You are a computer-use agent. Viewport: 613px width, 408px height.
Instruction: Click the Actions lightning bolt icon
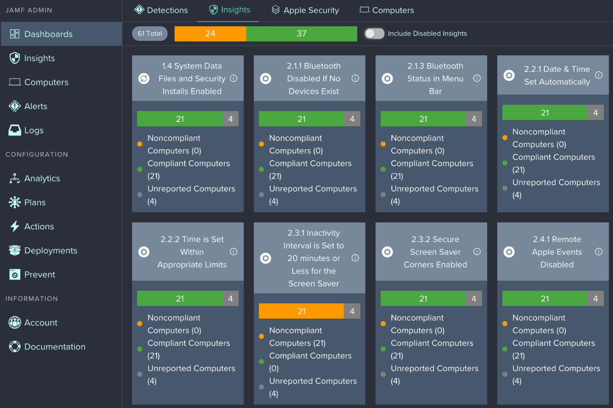click(15, 227)
